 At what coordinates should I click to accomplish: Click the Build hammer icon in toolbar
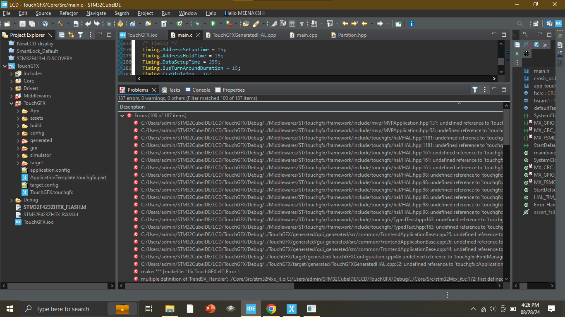coord(62,24)
